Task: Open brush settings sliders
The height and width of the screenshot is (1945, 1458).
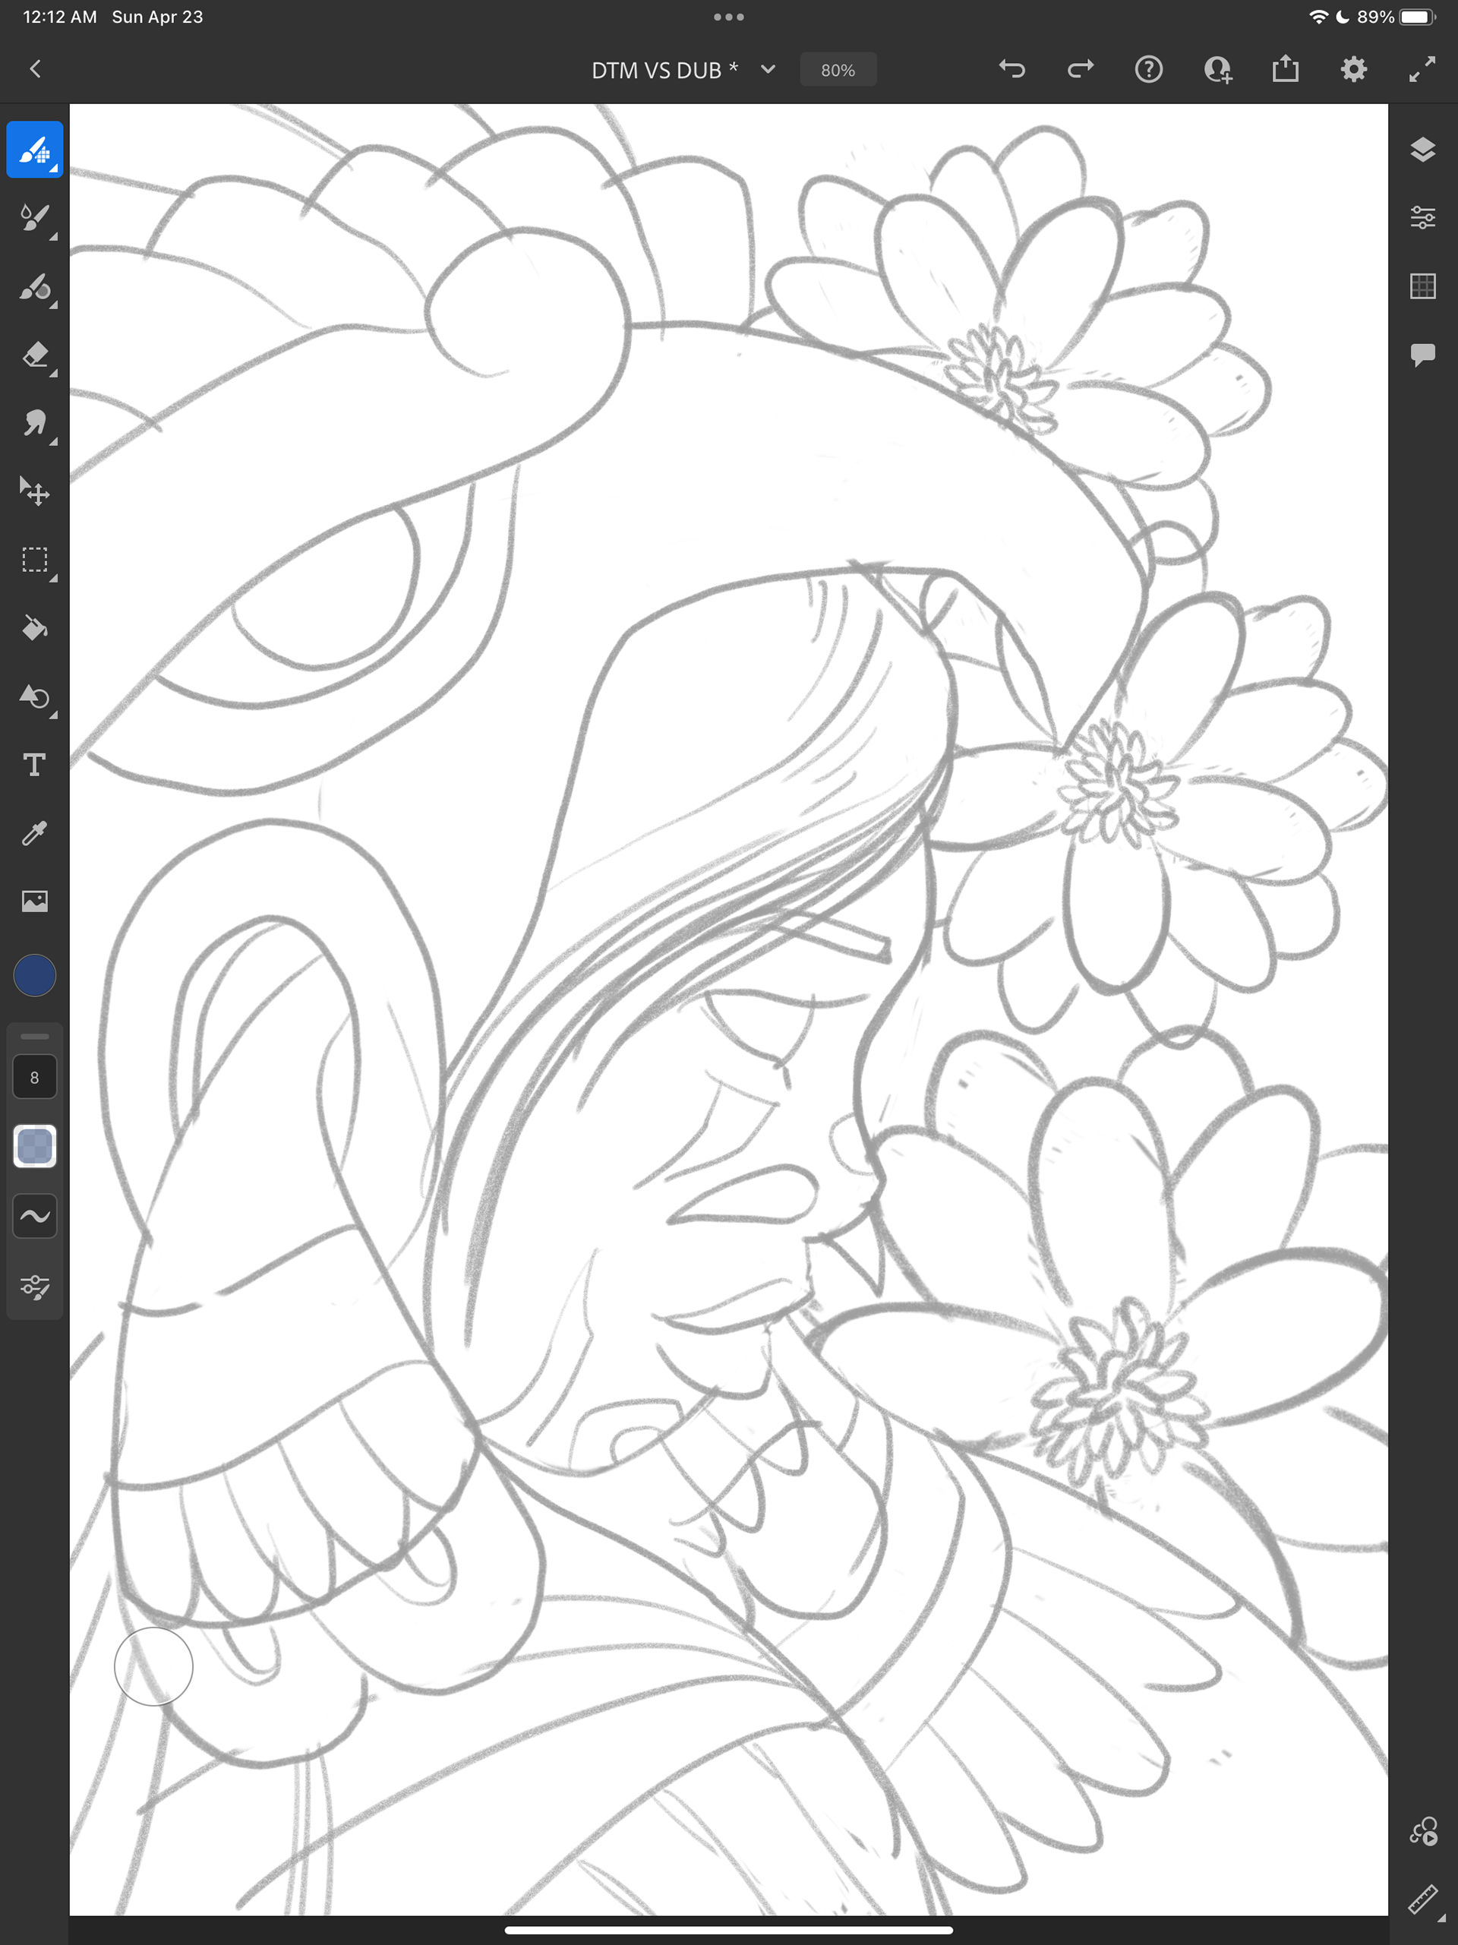Action: pos(34,1287)
